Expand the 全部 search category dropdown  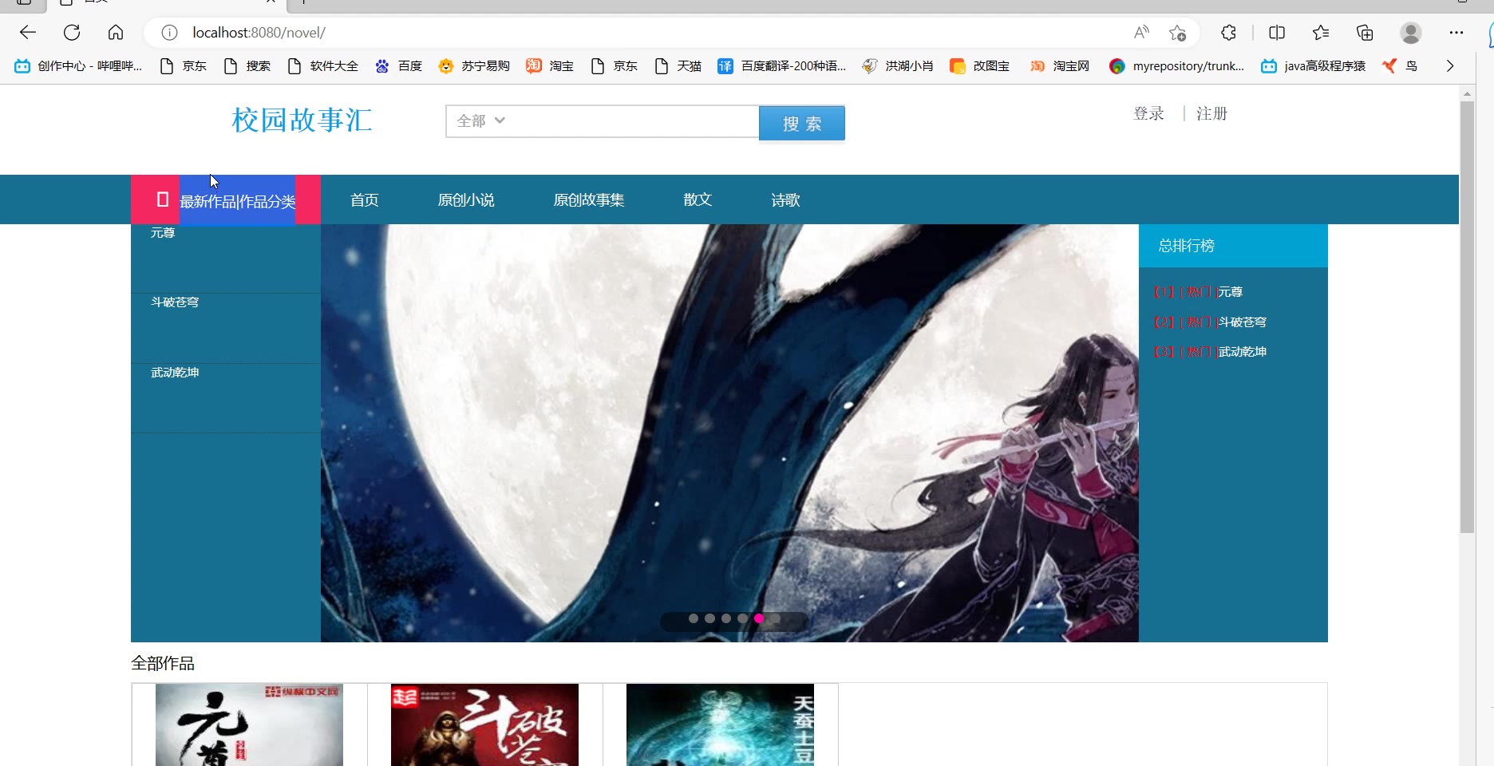coord(480,121)
